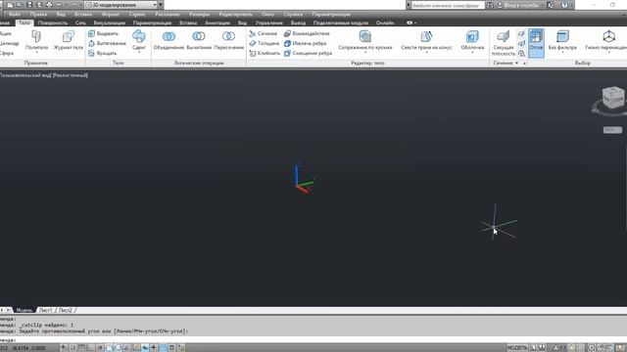The width and height of the screenshot is (627, 352).
Task: Toggle the МОДЕЛЬ status bar button
Action: coord(517,348)
